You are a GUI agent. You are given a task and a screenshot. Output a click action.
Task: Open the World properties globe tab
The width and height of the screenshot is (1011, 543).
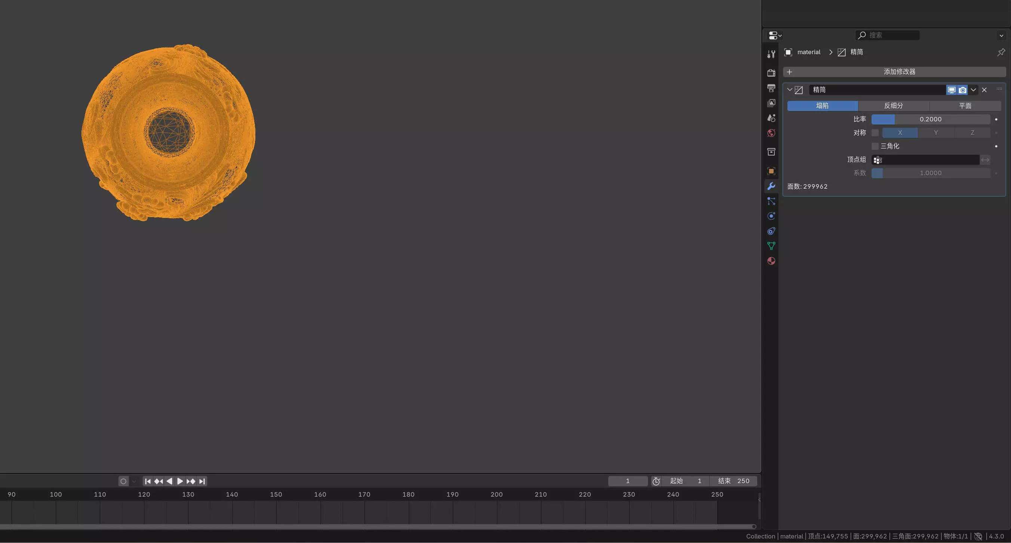tap(771, 133)
